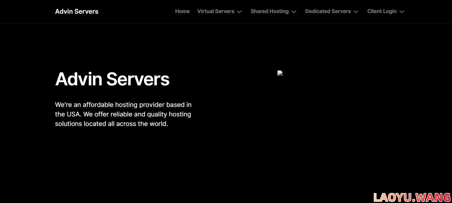Expand the chevron beside Client Login
The height and width of the screenshot is (203, 452).
click(x=402, y=12)
